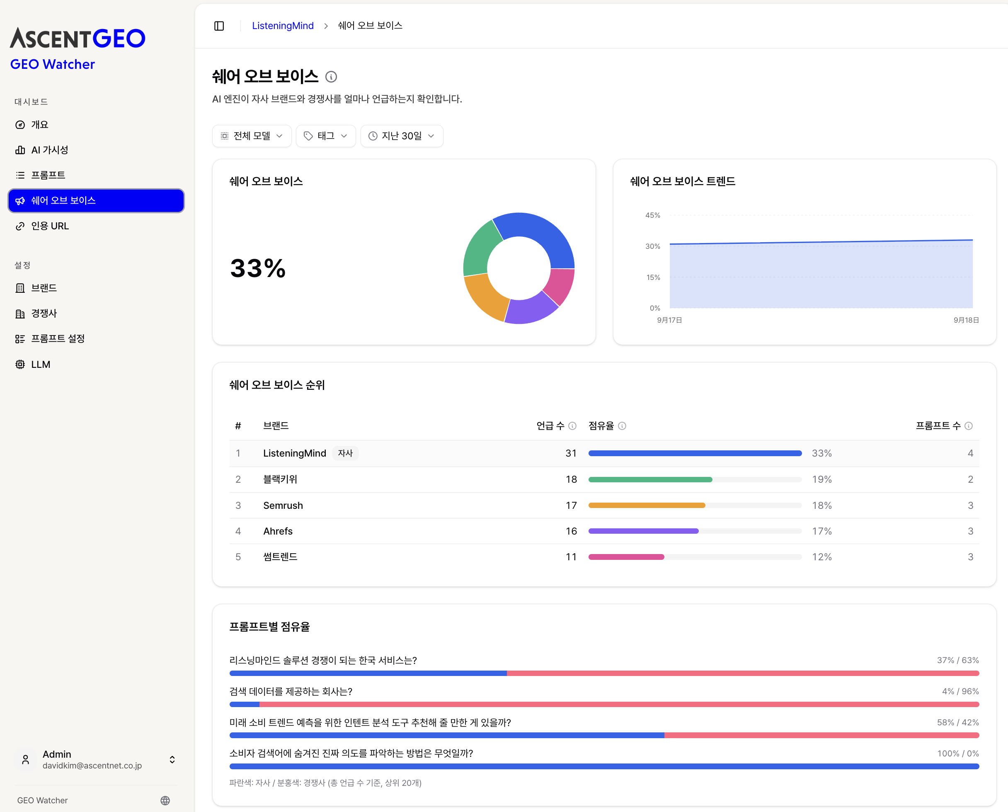Go to AI 가시성 in sidebar
The image size is (1008, 812).
(96, 150)
